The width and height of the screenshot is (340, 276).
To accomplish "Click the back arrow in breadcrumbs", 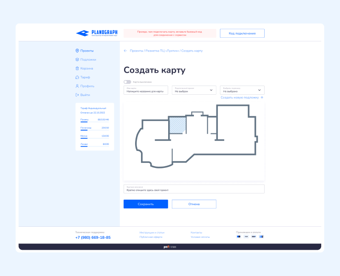I will coord(125,51).
